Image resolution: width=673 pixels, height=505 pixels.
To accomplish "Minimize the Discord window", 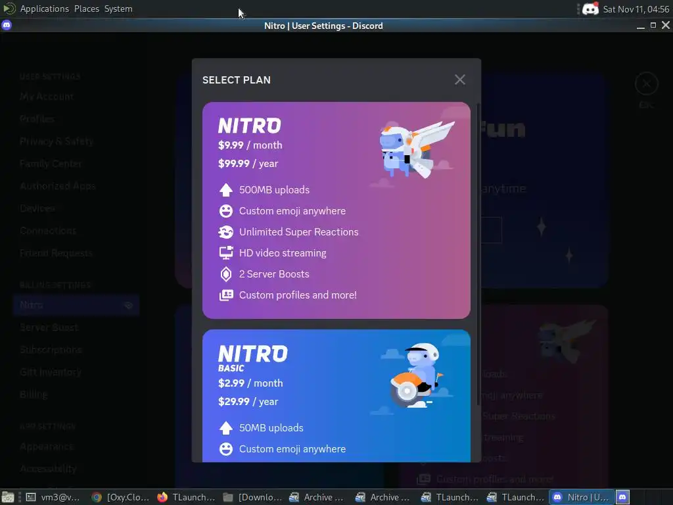I will click(x=640, y=26).
